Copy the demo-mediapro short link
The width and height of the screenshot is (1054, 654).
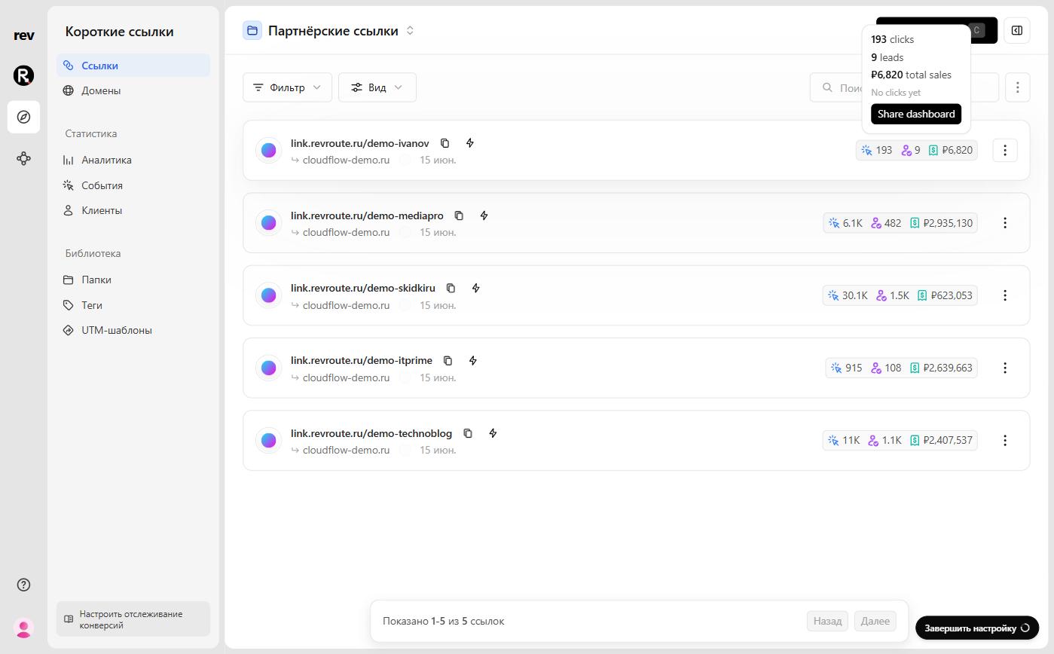tap(459, 215)
